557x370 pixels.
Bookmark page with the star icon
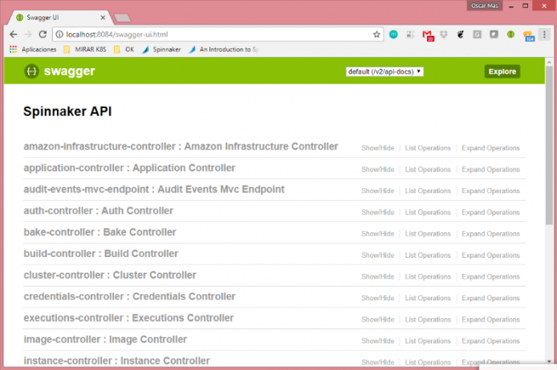click(x=376, y=34)
